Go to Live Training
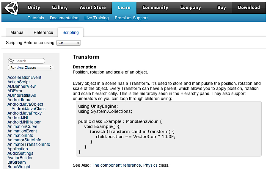This screenshot has height=169, width=267. (x=97, y=18)
